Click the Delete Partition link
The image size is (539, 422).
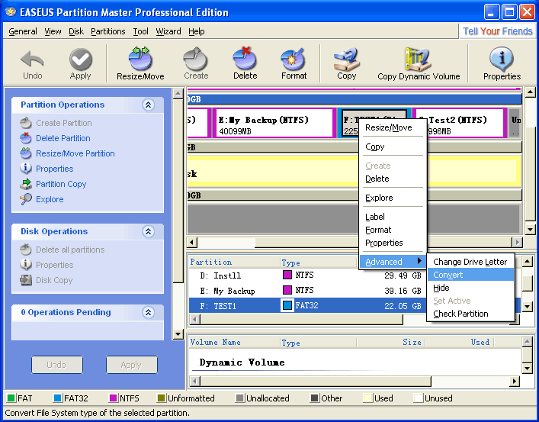tap(63, 138)
